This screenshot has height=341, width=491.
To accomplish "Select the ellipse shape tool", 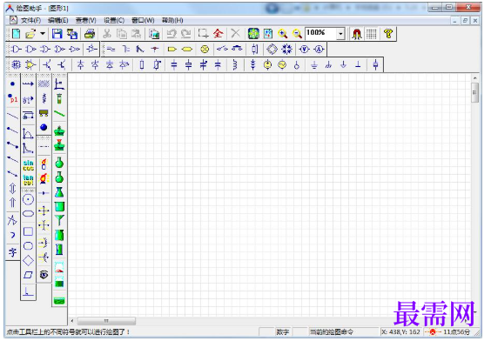I will click(x=28, y=214).
